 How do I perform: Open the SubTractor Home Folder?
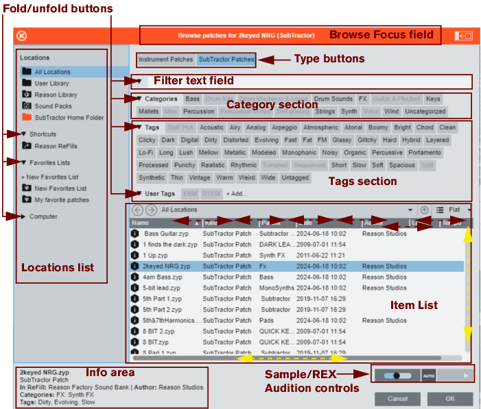[x=69, y=118]
